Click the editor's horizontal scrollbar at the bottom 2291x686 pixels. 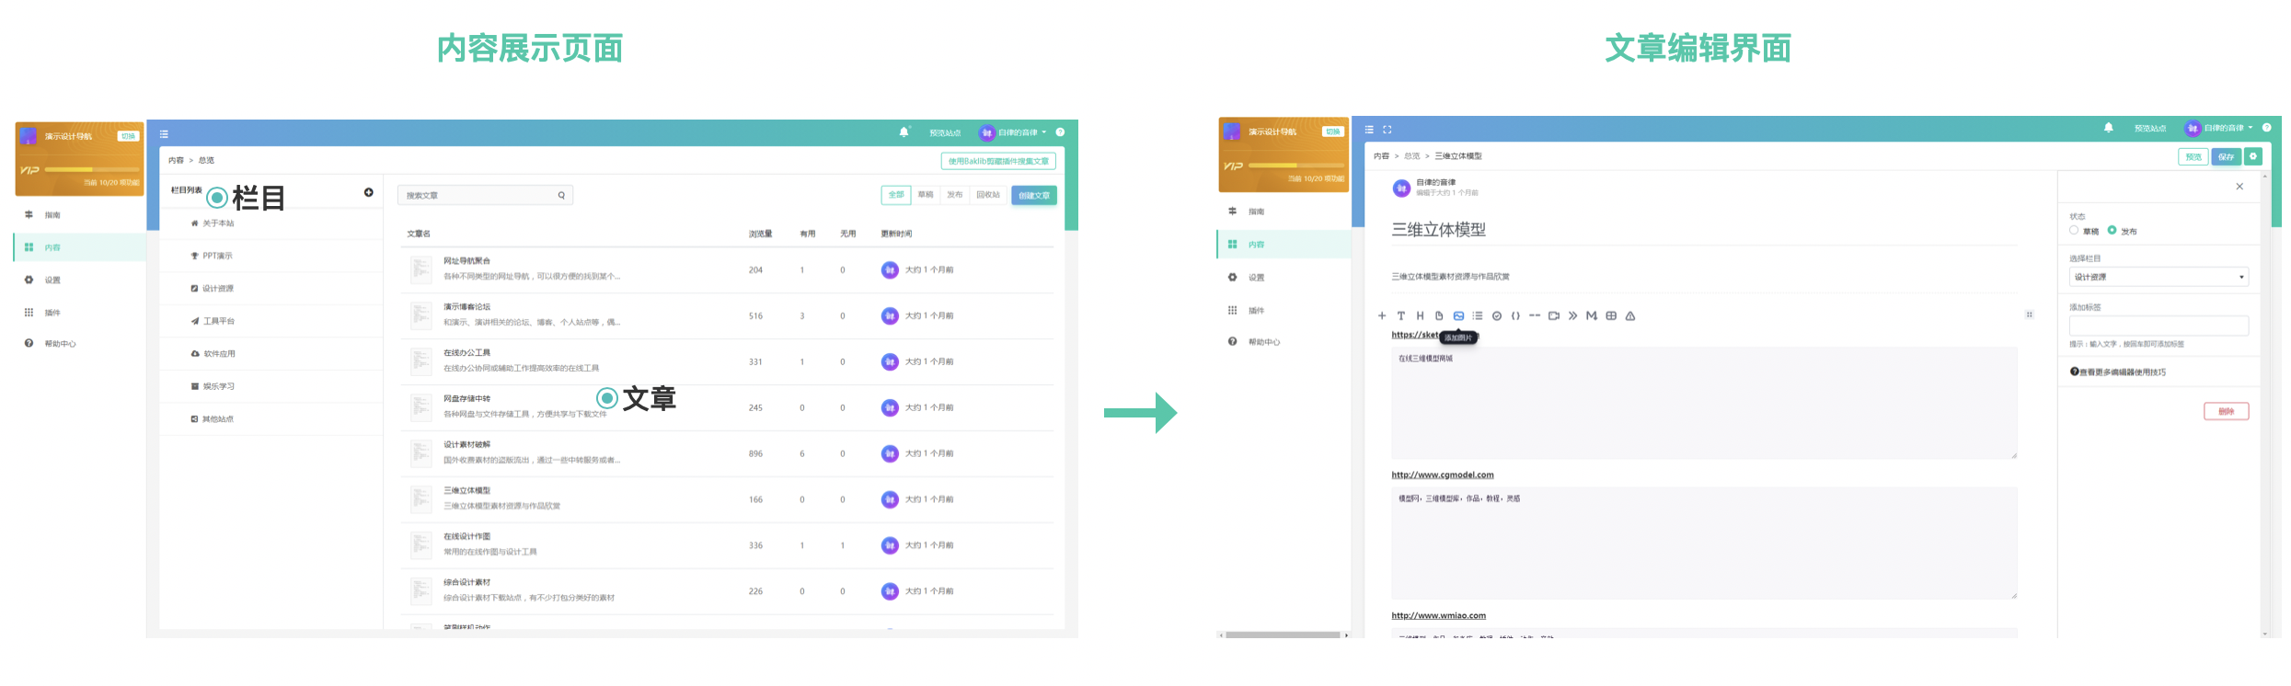click(1283, 635)
